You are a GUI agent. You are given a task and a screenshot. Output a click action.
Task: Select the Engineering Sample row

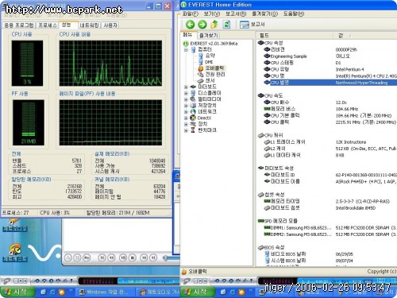pyautogui.click(x=330, y=56)
